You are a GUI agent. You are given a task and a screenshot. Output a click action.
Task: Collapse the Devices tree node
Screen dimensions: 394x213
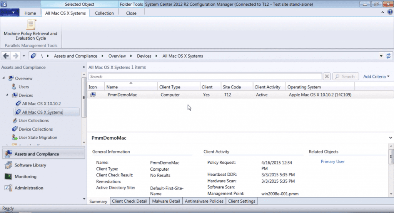point(7,95)
